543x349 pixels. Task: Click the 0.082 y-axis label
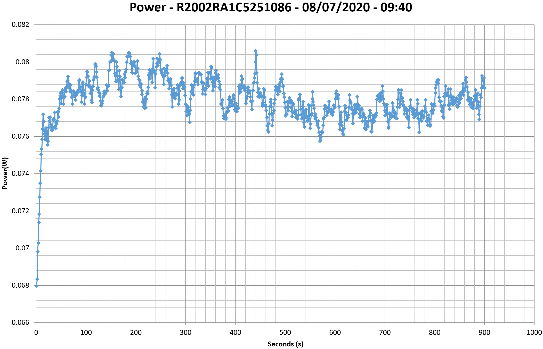[20, 25]
